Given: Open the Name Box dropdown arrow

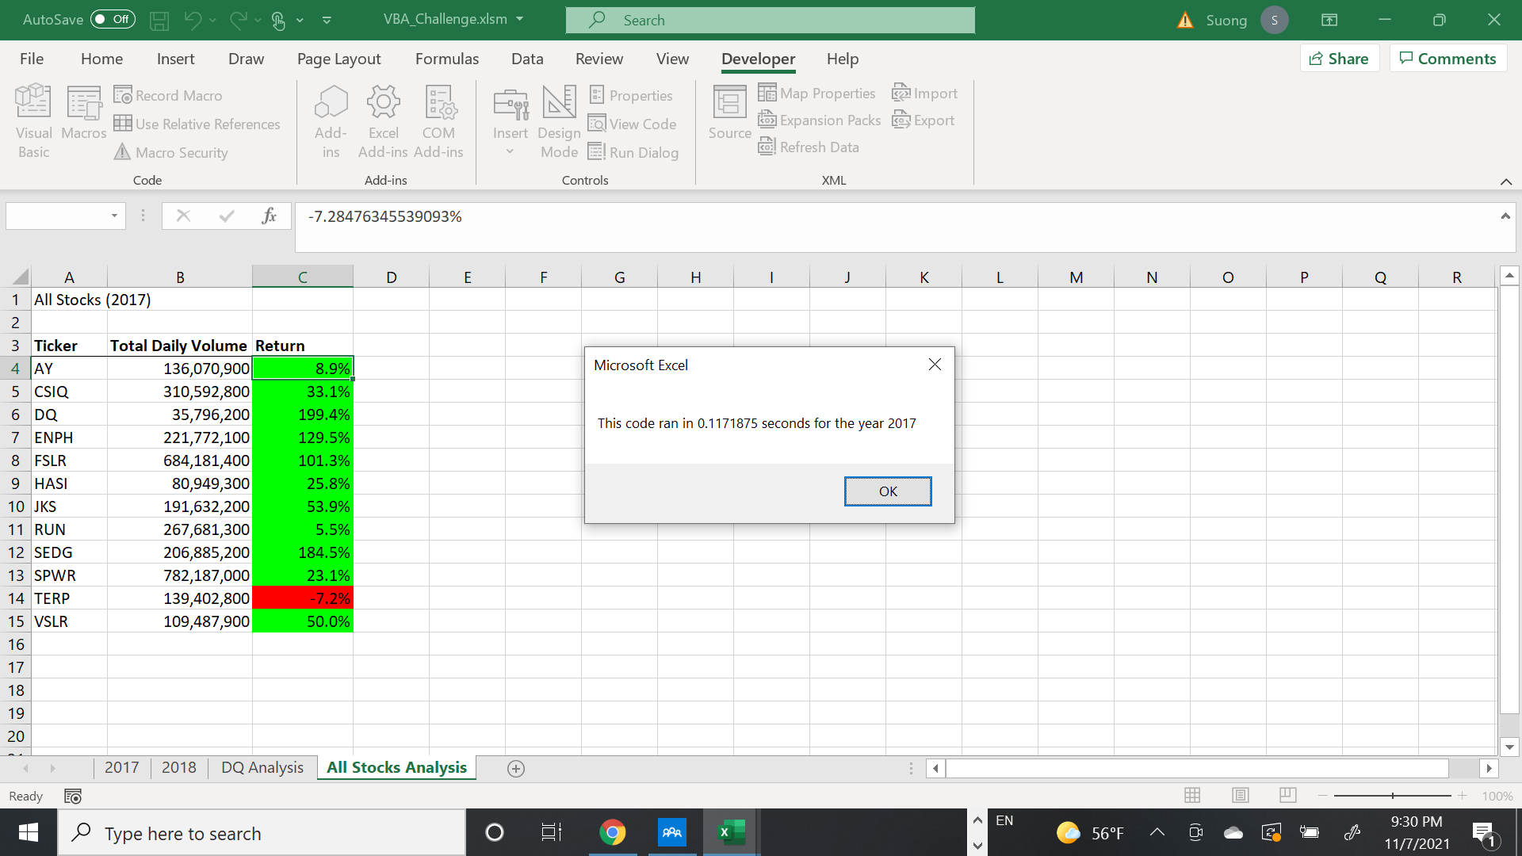Looking at the screenshot, I should pos(114,216).
